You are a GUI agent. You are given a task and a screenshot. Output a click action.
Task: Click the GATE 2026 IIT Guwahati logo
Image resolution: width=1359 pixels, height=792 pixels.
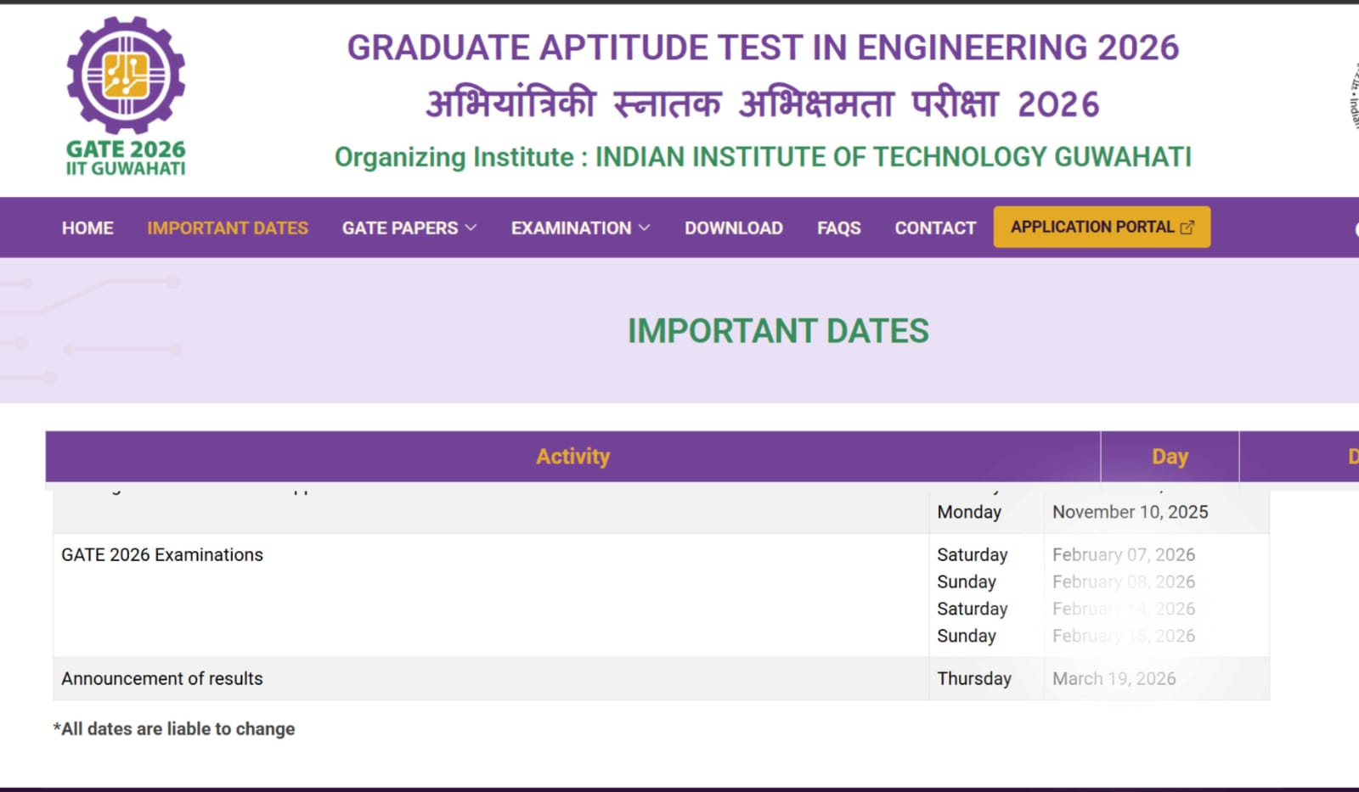point(126,96)
